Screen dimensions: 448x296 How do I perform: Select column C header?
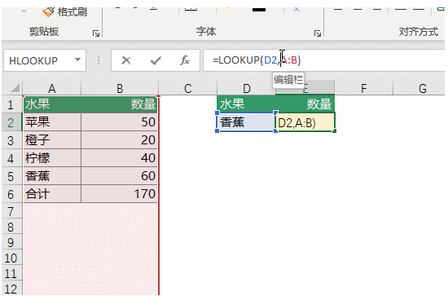187,88
